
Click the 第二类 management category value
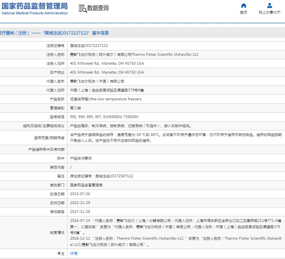point(75,108)
